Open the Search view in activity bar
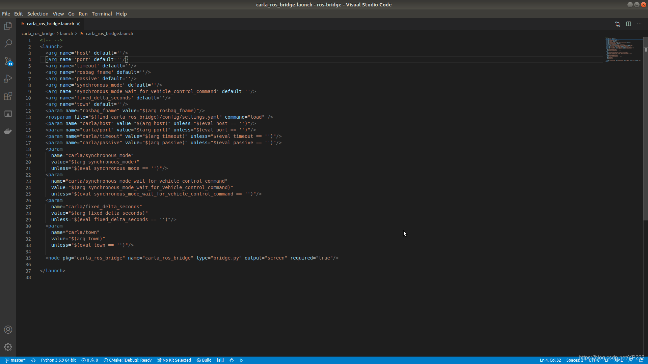Image resolution: width=648 pixels, height=364 pixels. [8, 43]
